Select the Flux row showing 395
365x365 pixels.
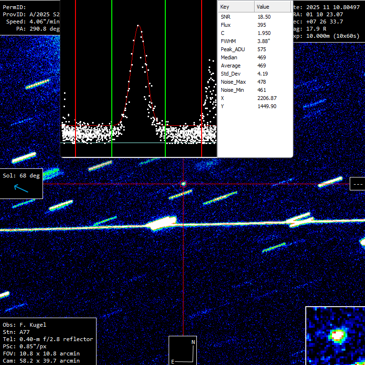point(254,25)
